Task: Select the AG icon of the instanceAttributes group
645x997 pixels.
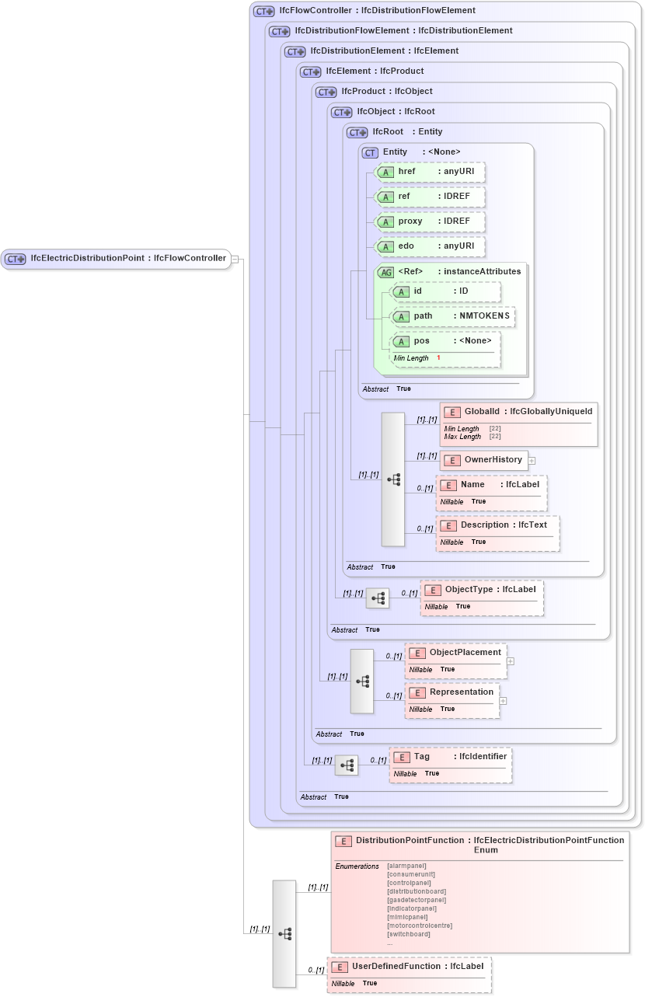Action: click(x=387, y=271)
